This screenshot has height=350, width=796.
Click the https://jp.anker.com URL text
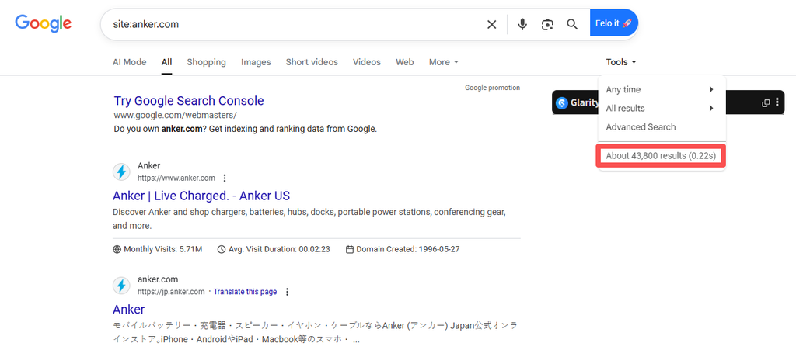point(171,292)
